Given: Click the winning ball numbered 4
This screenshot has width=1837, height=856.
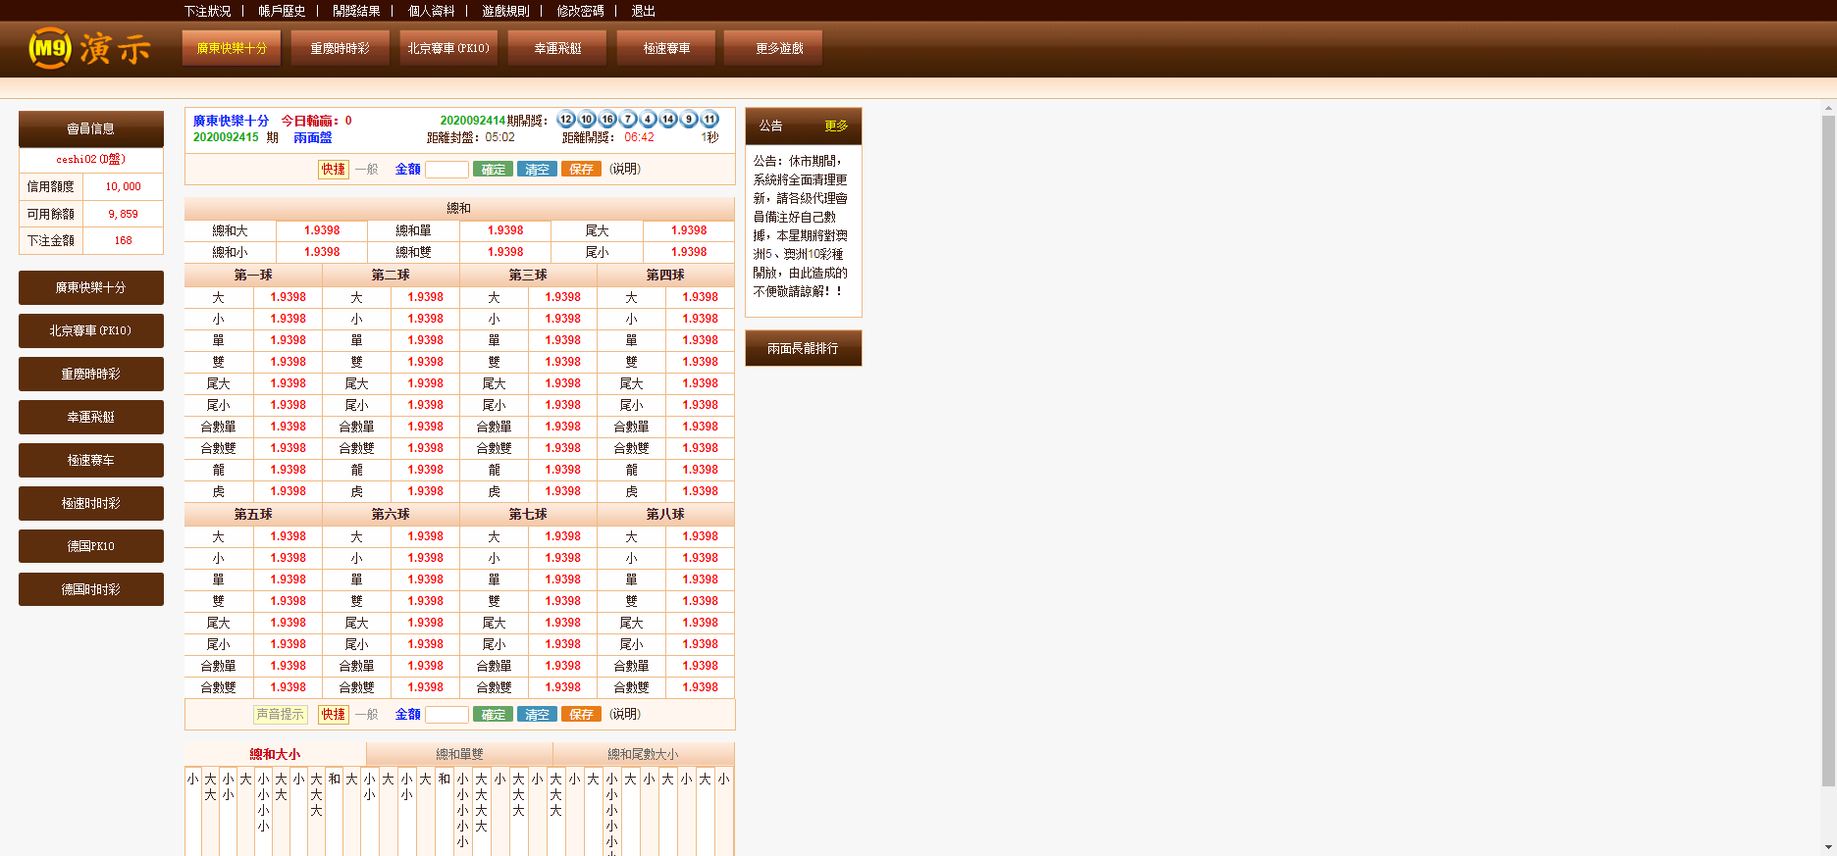Looking at the screenshot, I should tap(649, 120).
